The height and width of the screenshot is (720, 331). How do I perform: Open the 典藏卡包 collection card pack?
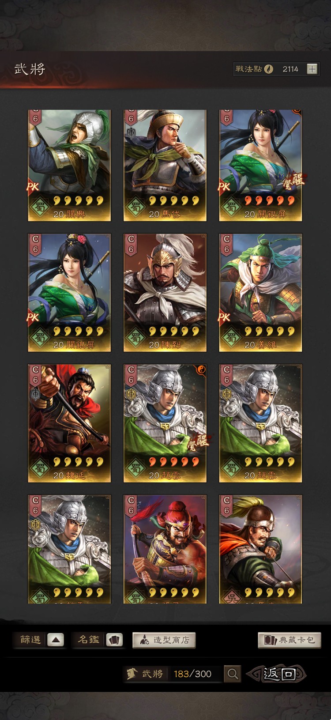(290, 640)
